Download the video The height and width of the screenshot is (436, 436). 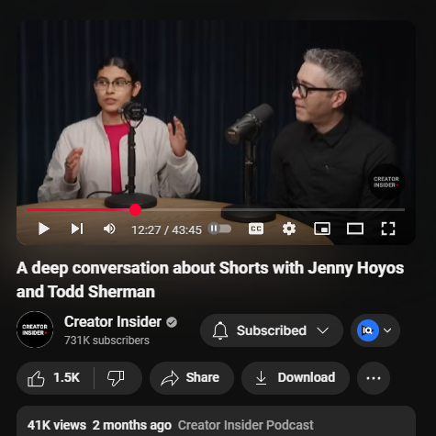tap(296, 378)
